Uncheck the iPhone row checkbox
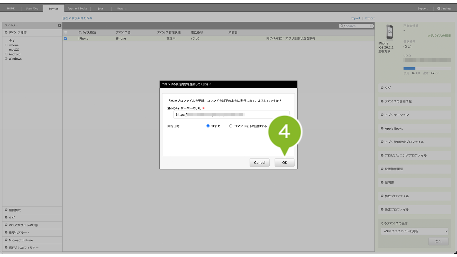 point(66,38)
